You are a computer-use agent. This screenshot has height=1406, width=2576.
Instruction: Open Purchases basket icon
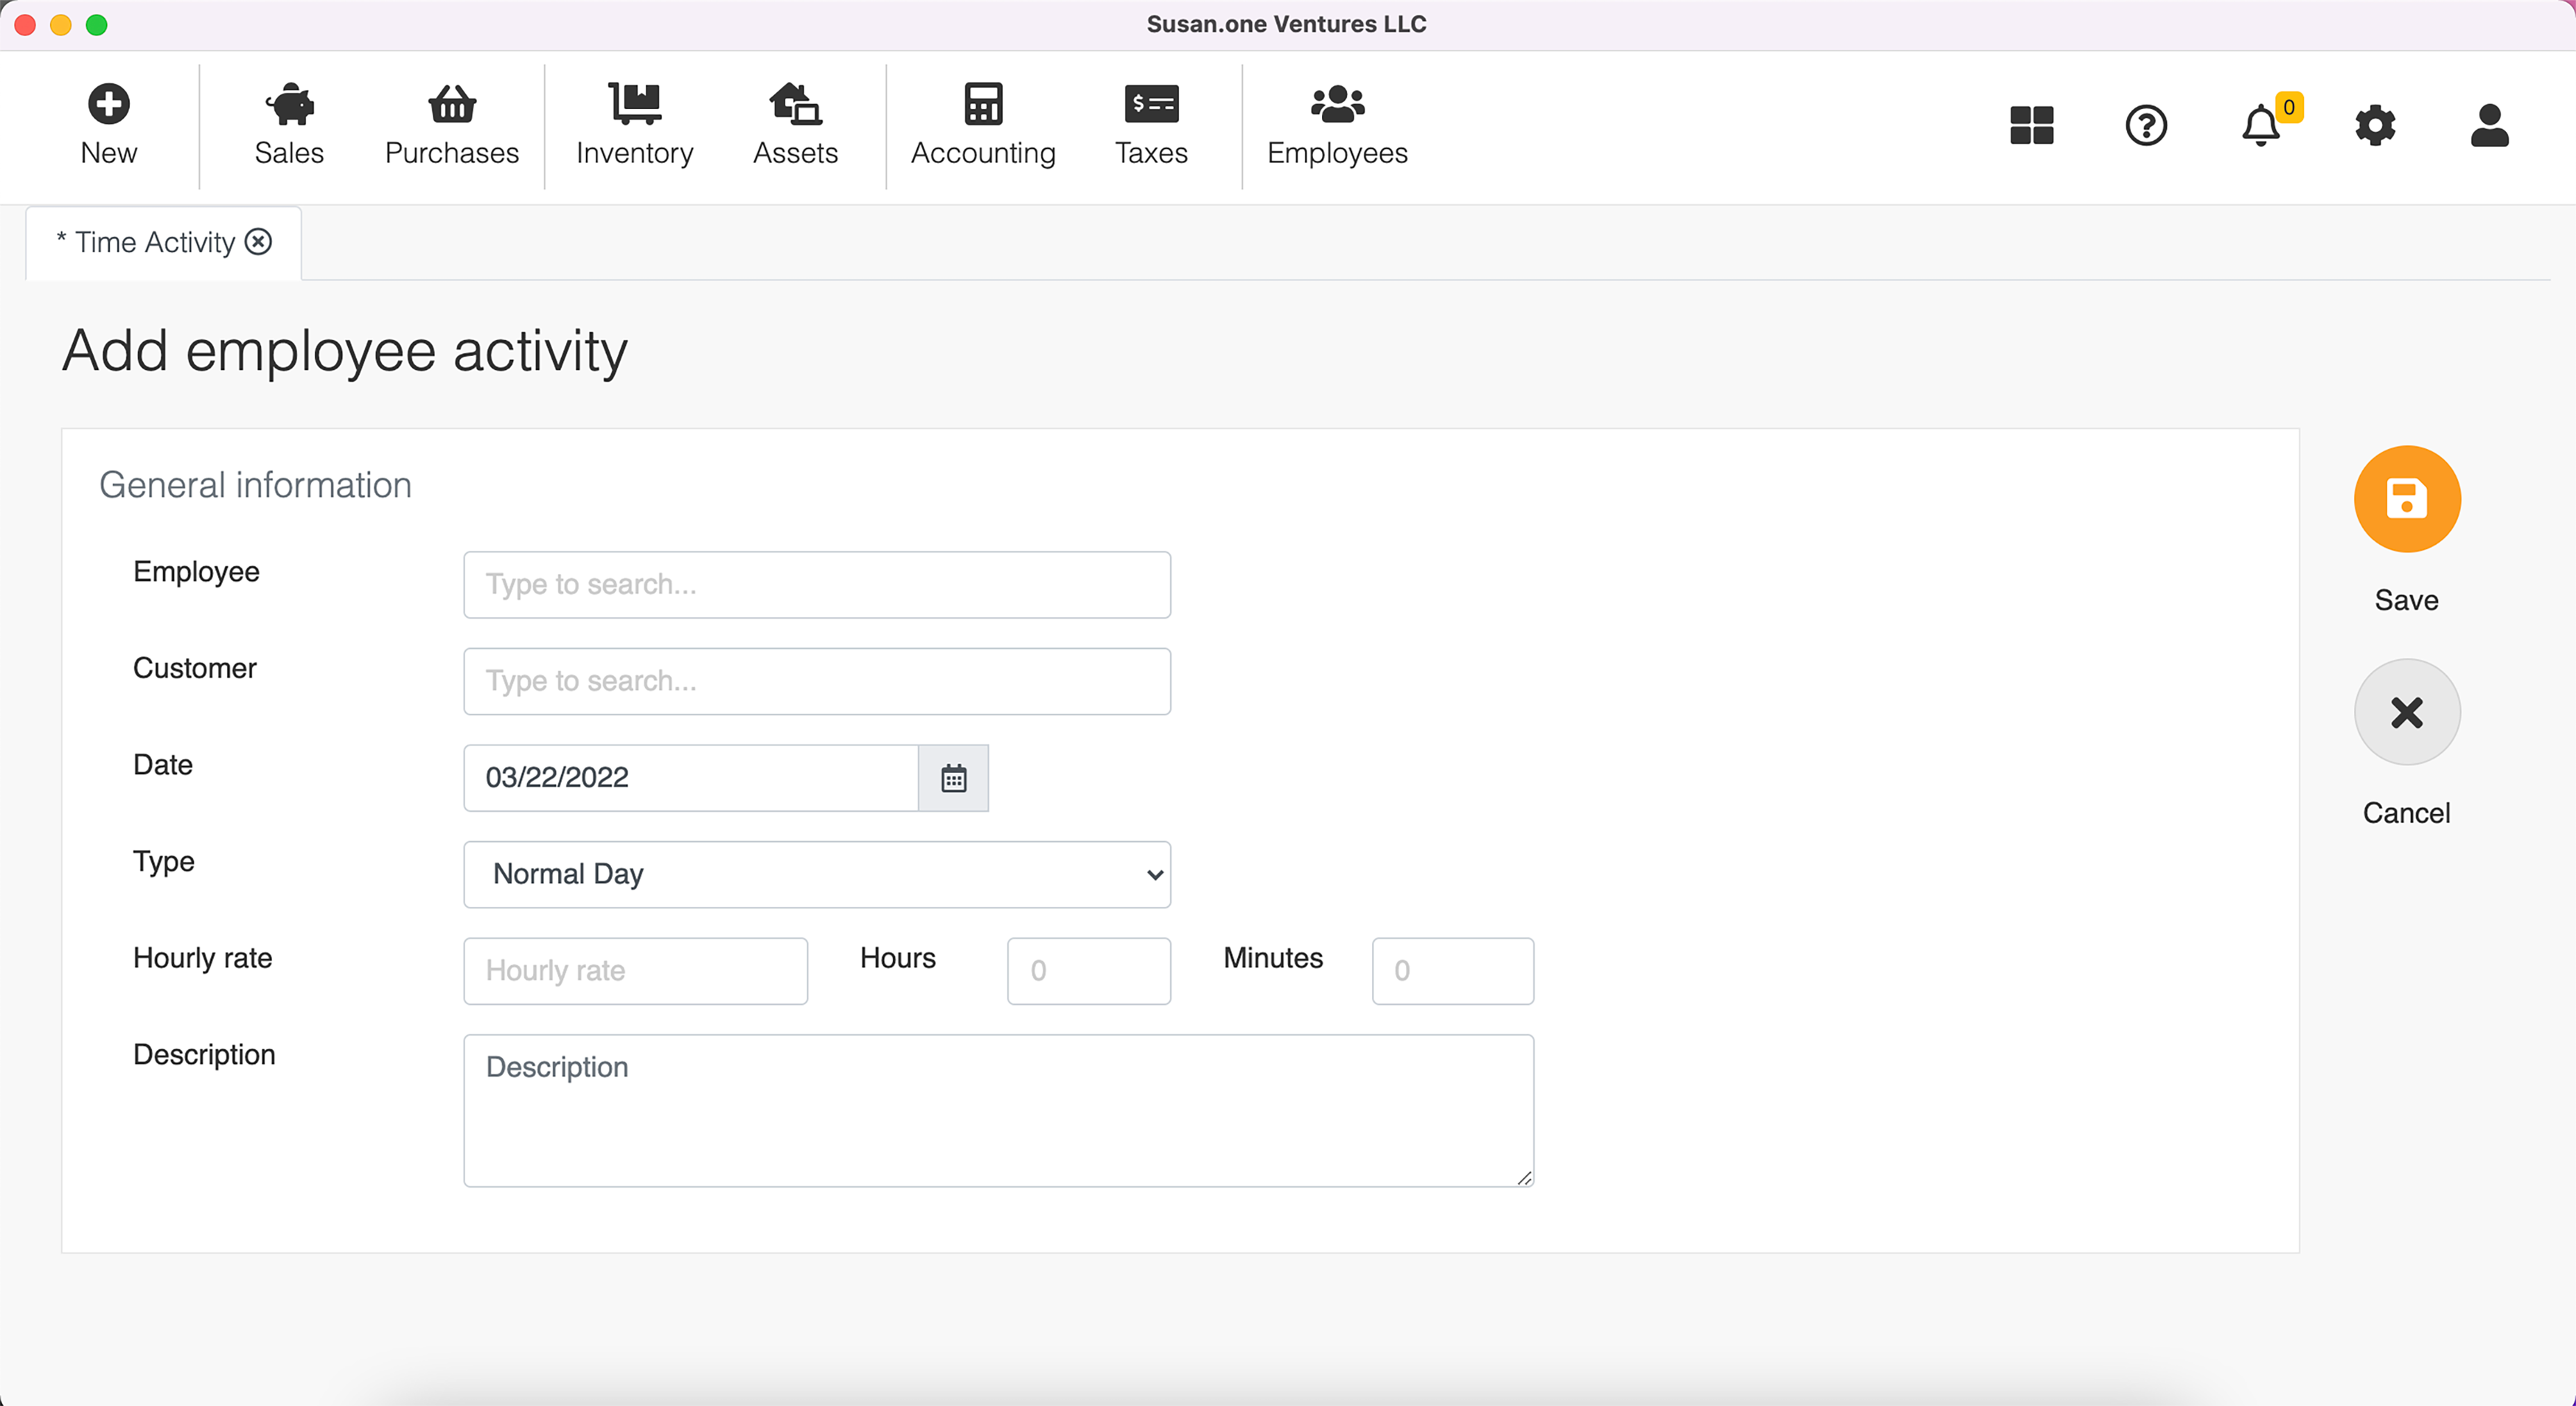click(x=452, y=104)
